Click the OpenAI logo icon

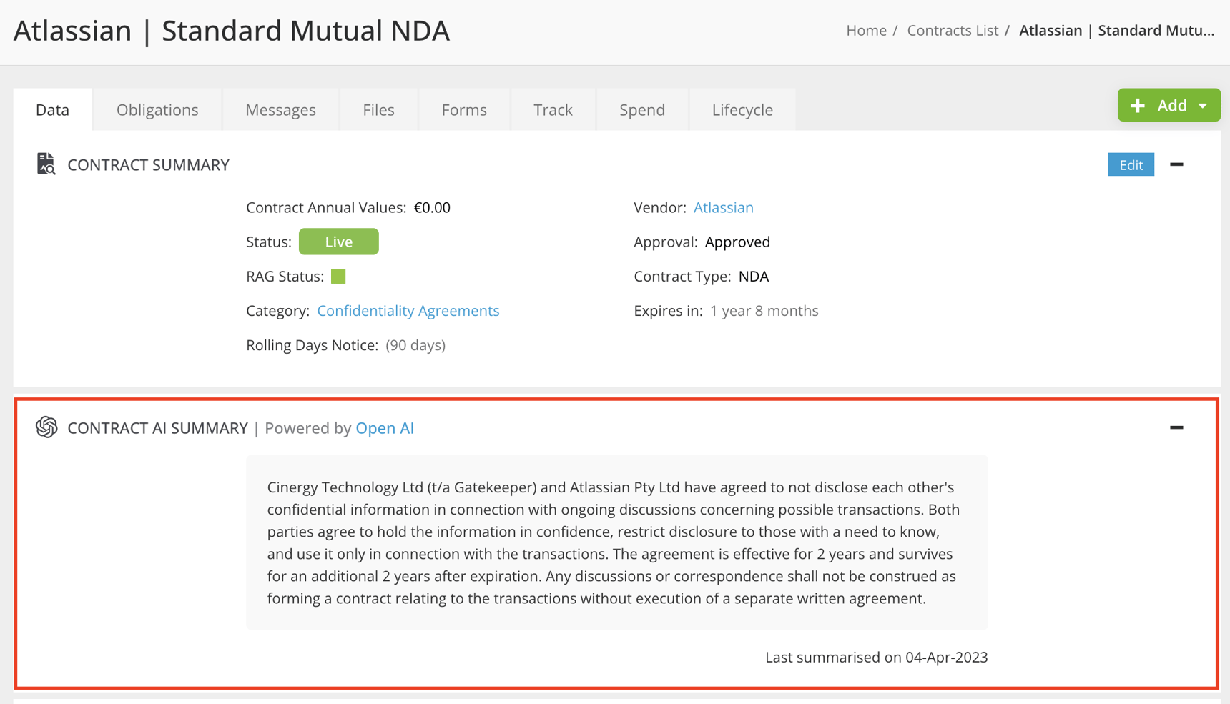pos(46,427)
